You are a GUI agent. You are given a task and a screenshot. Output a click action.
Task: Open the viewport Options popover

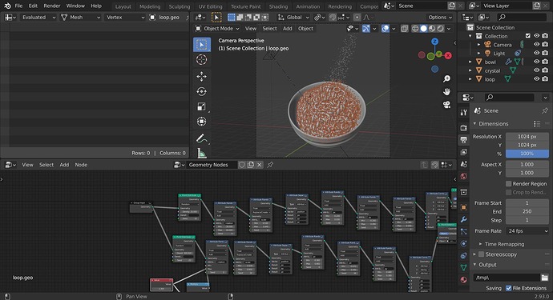pos(440,18)
